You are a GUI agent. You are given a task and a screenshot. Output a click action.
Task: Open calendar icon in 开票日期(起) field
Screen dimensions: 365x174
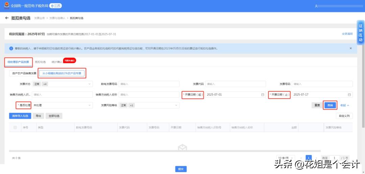pyautogui.click(x=263, y=95)
